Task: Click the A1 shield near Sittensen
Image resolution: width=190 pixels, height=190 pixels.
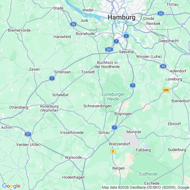Action: 52,78
